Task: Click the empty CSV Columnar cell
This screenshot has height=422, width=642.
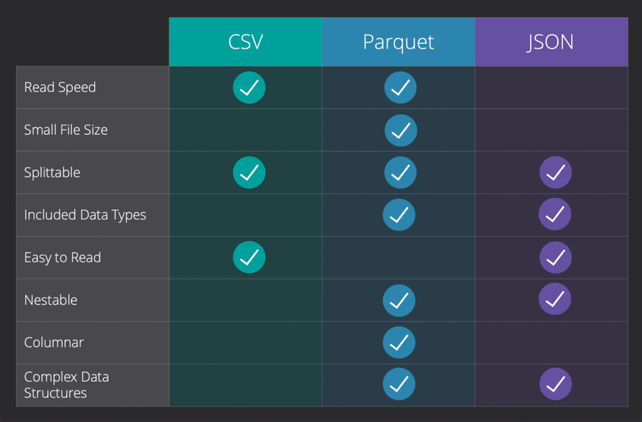Action: [245, 342]
